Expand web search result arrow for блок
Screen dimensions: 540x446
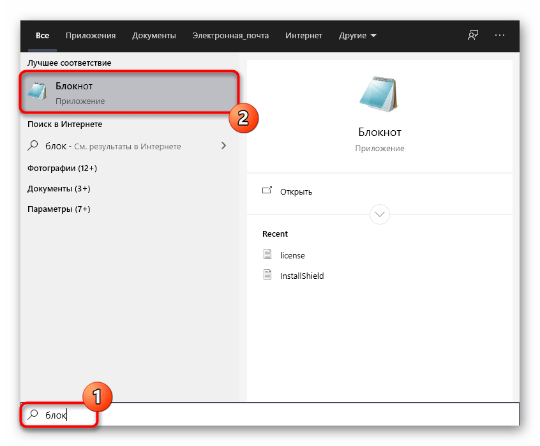click(223, 146)
